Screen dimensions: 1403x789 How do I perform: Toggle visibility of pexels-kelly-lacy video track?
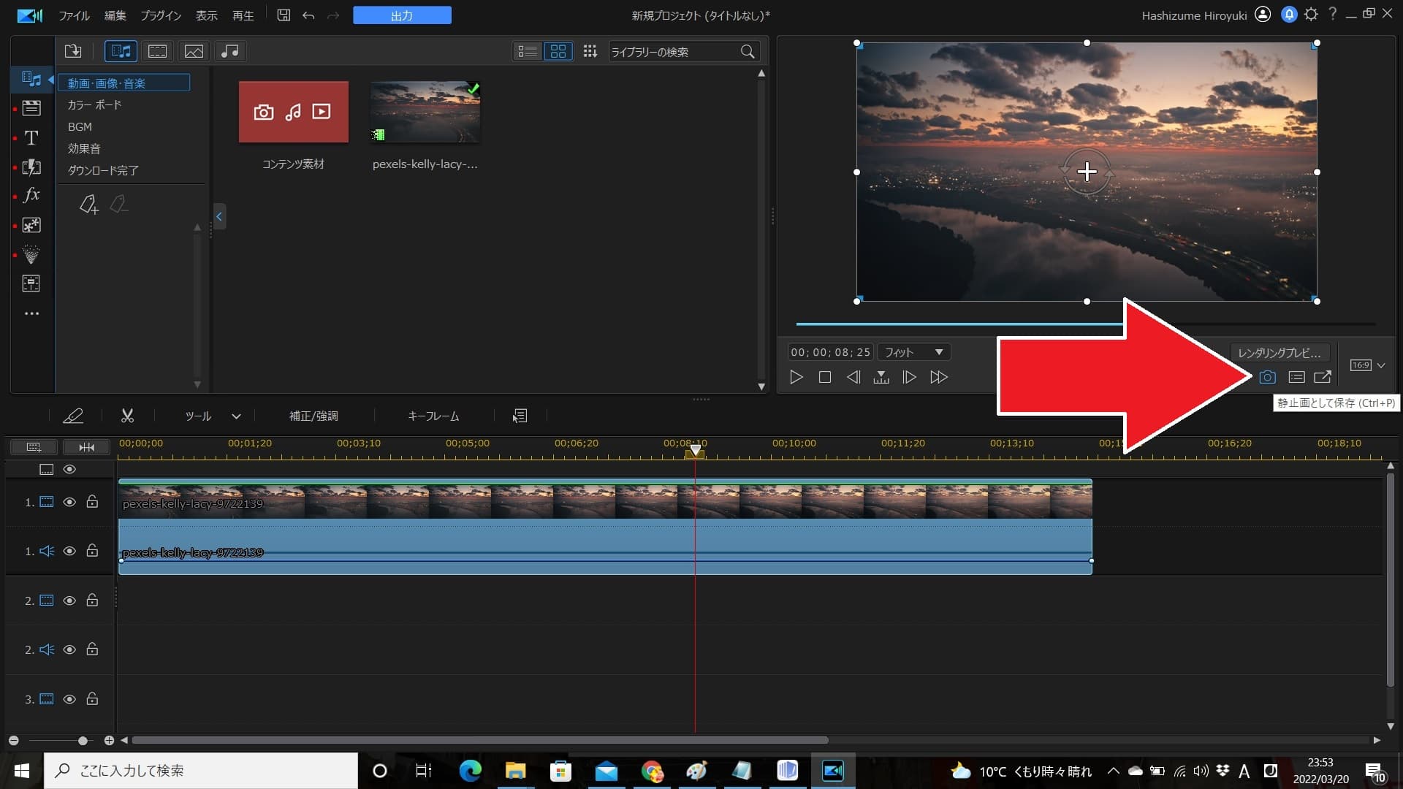coord(69,502)
